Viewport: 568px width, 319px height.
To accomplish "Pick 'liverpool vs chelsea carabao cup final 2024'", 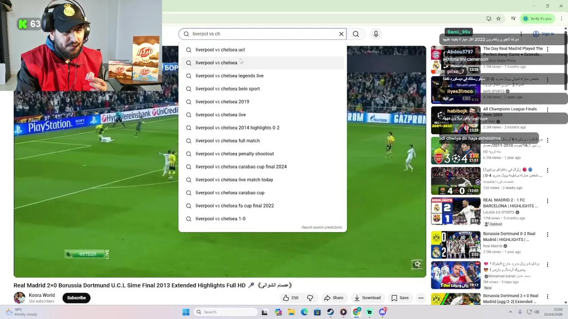I will [x=262, y=167].
